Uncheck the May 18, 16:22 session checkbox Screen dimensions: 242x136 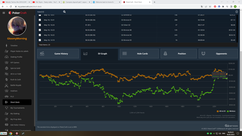pyautogui.click(x=40, y=35)
